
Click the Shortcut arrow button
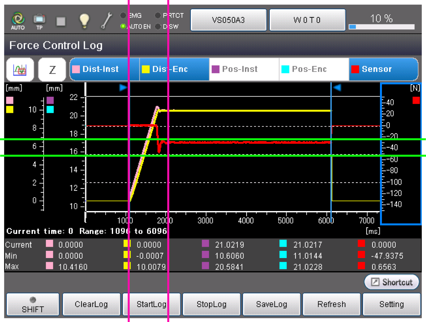click(x=392, y=282)
